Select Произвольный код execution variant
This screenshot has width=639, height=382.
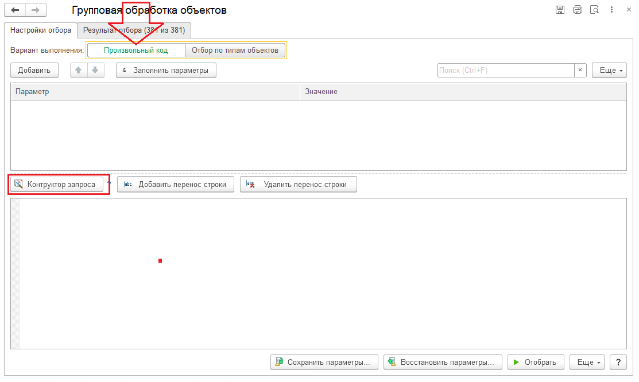coord(136,50)
